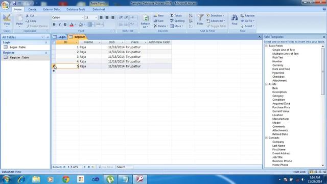Go to next record button
The image size is (327, 184).
click(85, 167)
